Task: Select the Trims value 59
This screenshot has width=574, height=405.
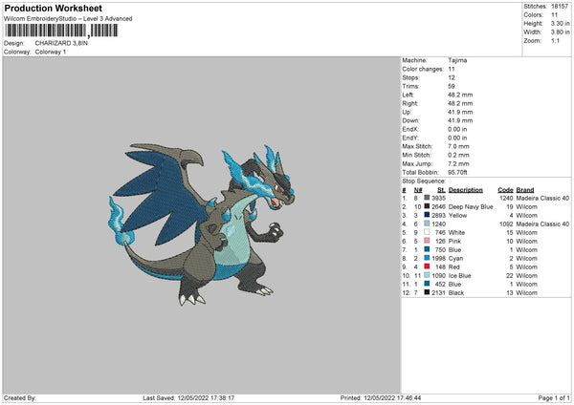Action: [x=452, y=86]
